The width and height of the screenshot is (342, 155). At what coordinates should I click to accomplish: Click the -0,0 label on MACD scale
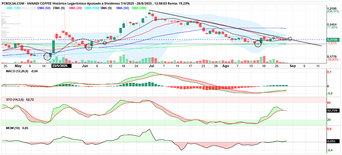[330, 94]
